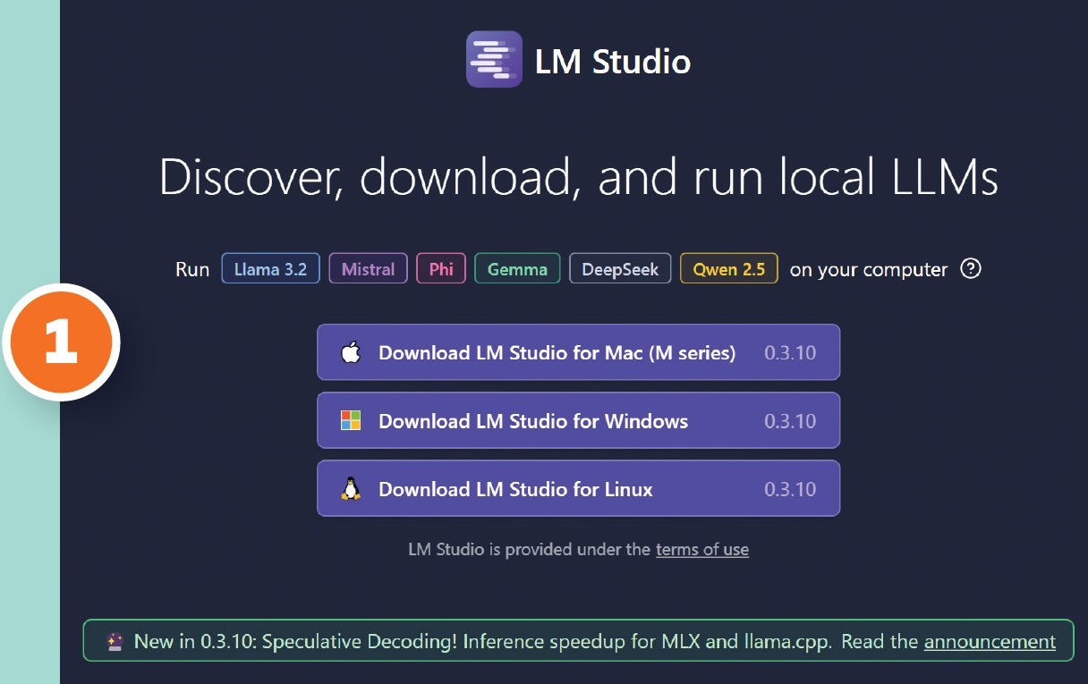This screenshot has width=1088, height=684.
Task: Click the LM Studio logo icon
Action: [x=494, y=59]
